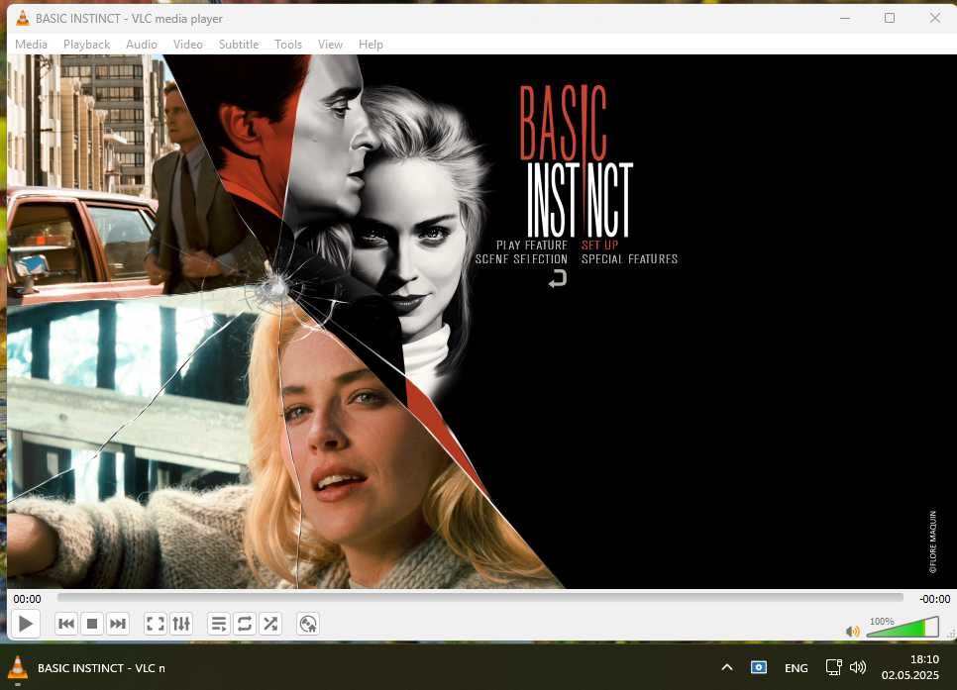Open the Audio menu

(142, 44)
